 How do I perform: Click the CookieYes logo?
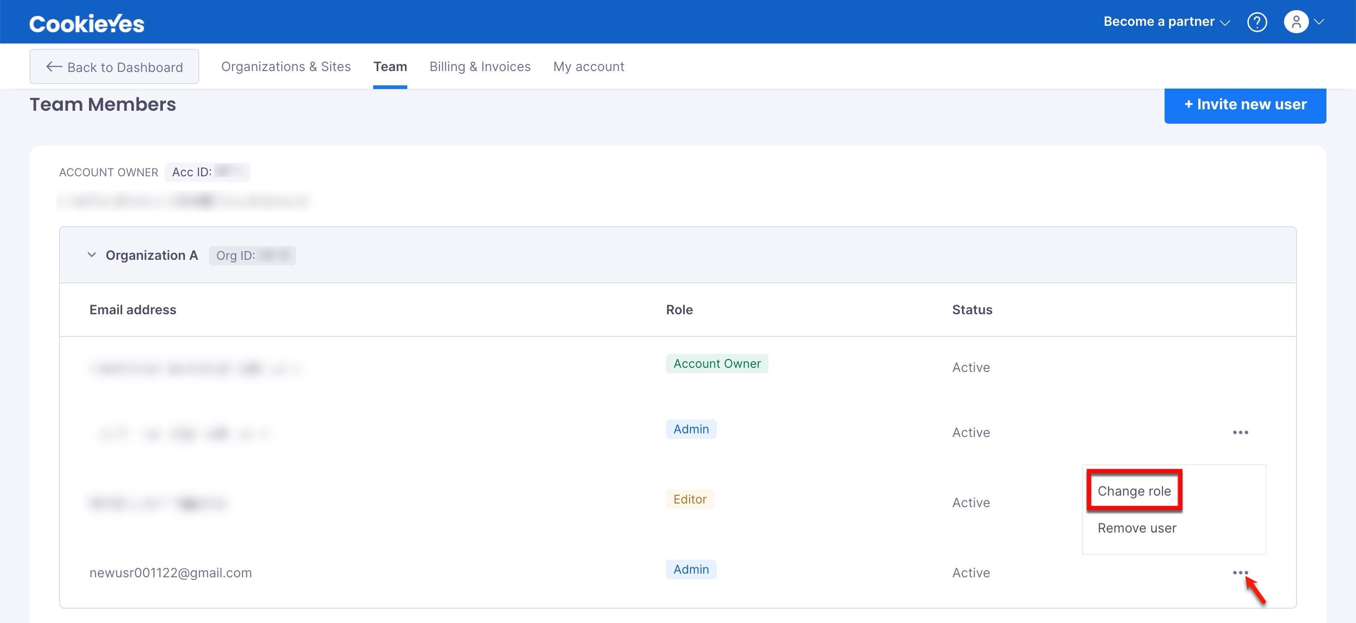point(87,23)
